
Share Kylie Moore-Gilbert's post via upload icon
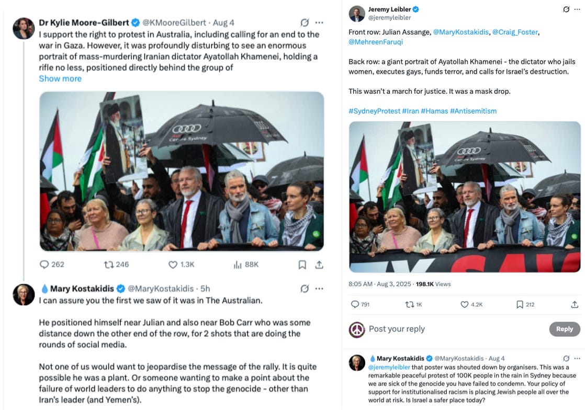pos(319,265)
